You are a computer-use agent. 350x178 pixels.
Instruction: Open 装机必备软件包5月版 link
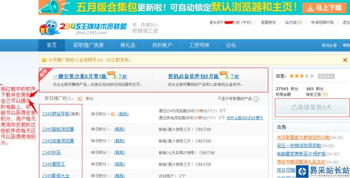click(193, 77)
